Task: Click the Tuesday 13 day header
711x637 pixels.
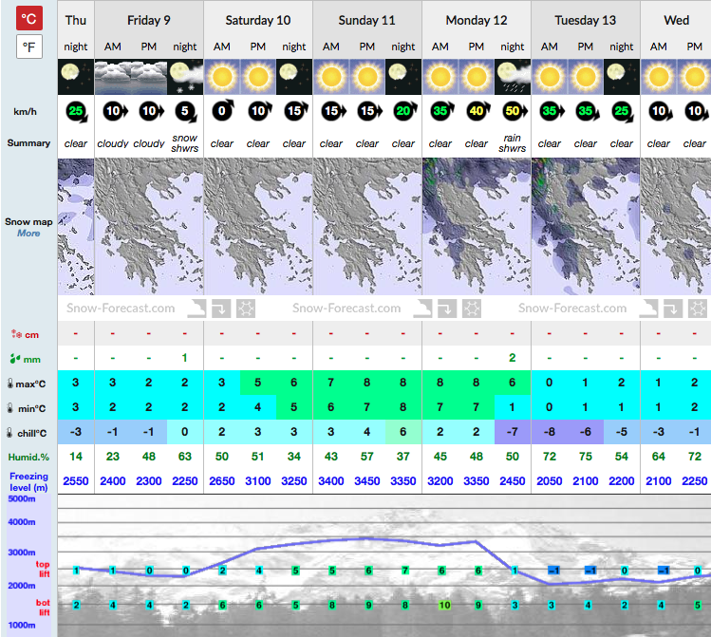Action: pos(586,20)
